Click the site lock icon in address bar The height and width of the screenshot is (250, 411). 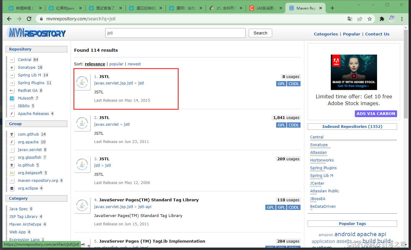(x=42, y=19)
